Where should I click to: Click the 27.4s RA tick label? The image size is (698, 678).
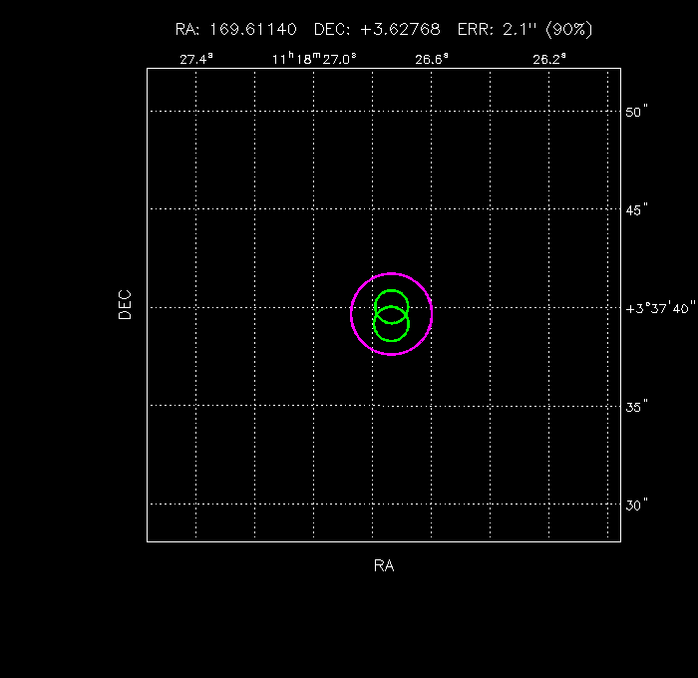coord(195,59)
